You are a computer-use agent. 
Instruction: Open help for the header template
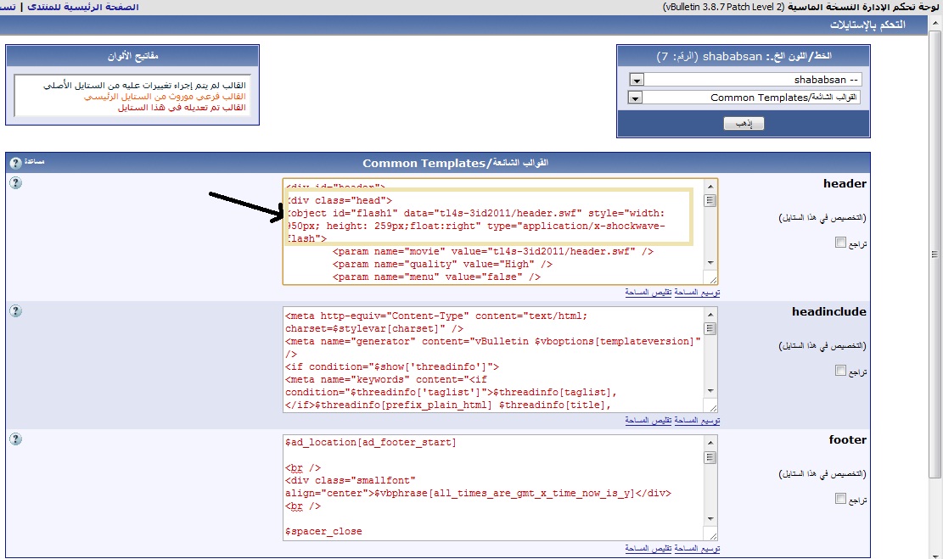pyautogui.click(x=15, y=183)
